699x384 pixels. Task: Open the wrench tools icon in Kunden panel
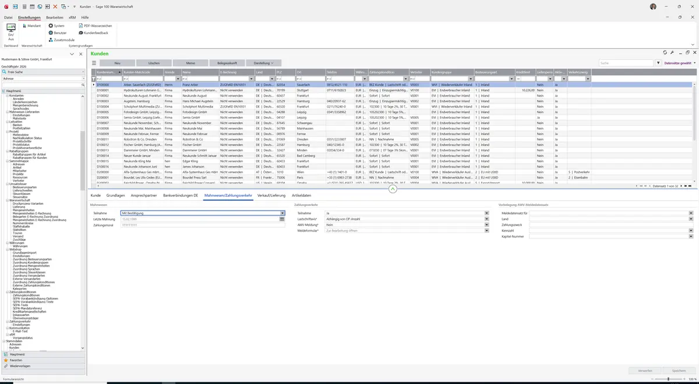[x=672, y=52]
